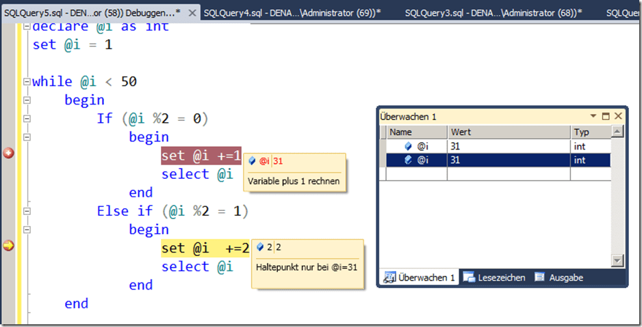The image size is (642, 327).
Task: Click the Ausgabe output tab icon
Action: (x=539, y=277)
